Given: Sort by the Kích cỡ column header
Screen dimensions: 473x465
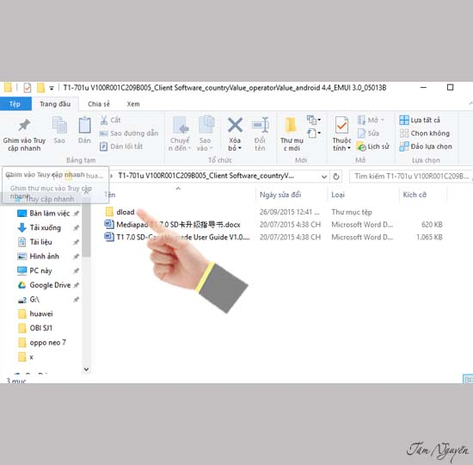Looking at the screenshot, I should pos(415,195).
